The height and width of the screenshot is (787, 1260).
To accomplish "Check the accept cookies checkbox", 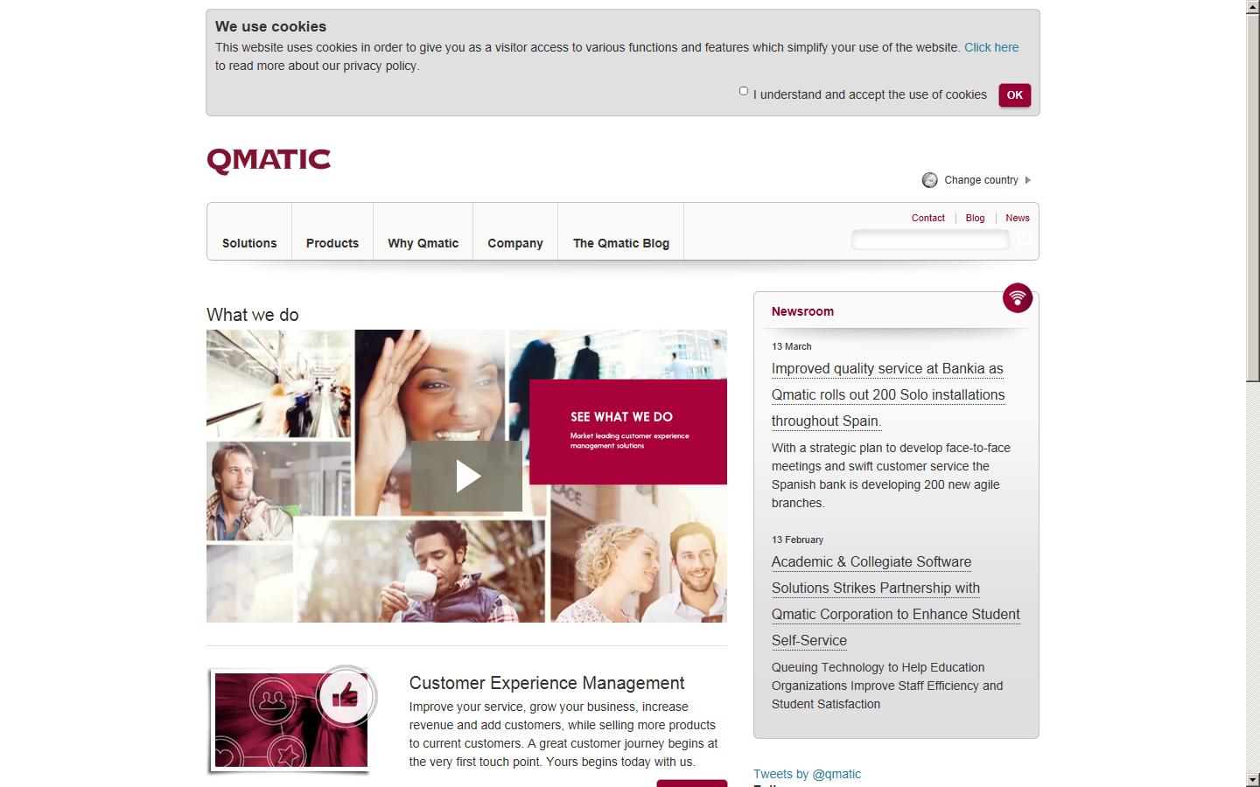I will coord(744,91).
